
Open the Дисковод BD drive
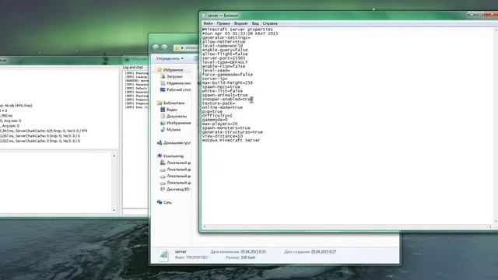tap(178, 189)
